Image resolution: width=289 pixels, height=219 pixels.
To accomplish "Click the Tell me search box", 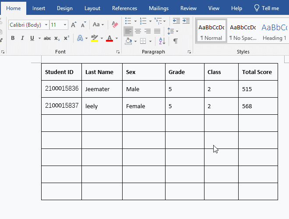I will (x=266, y=8).
